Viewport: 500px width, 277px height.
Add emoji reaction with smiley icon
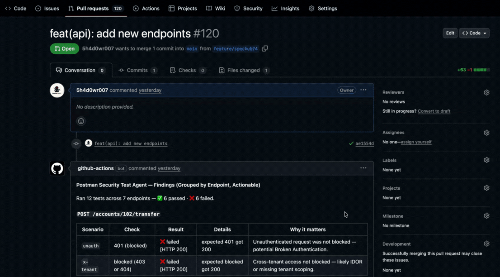pos(81,121)
